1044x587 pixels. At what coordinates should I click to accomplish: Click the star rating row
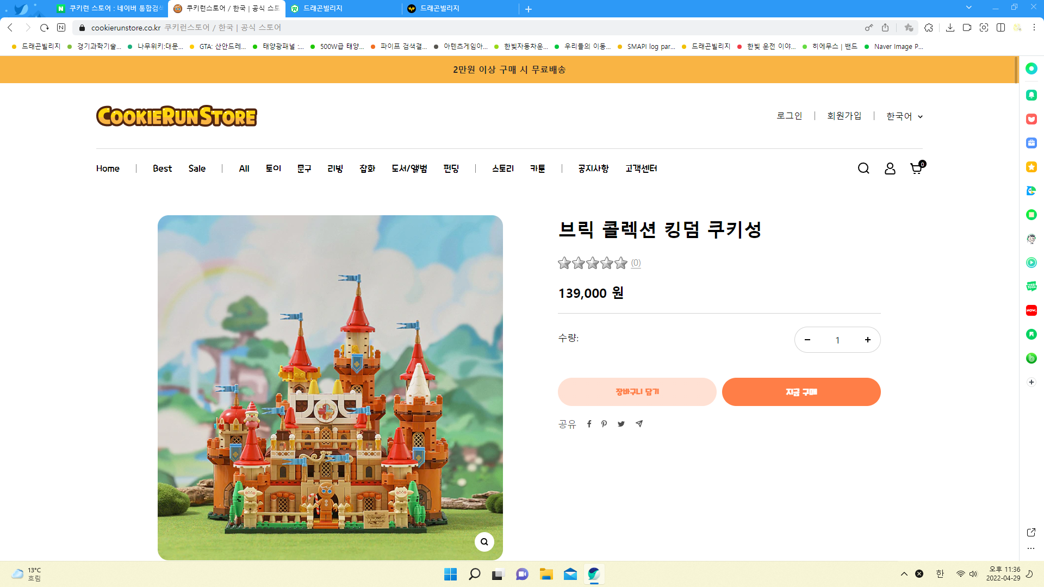(593, 263)
